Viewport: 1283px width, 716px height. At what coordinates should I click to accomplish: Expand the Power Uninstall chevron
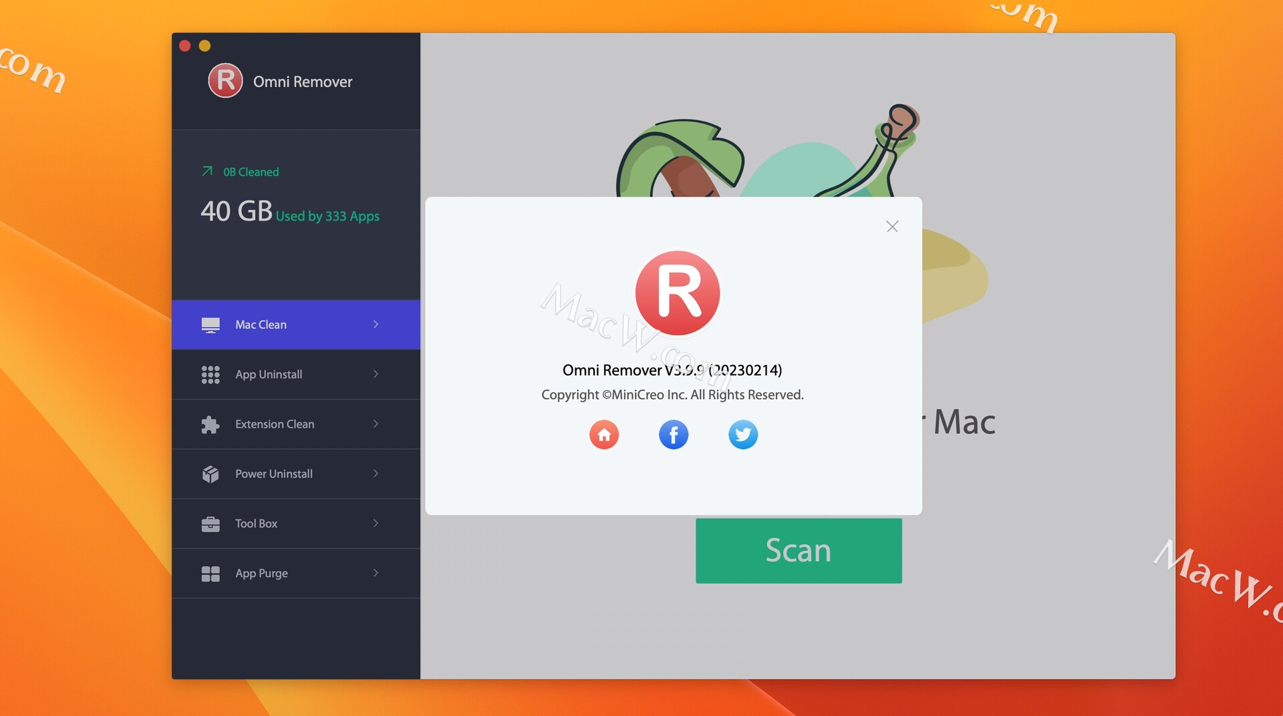[x=376, y=473]
